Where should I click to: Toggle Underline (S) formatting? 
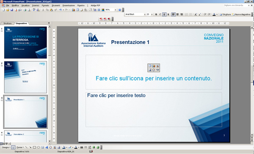click(x=164, y=14)
